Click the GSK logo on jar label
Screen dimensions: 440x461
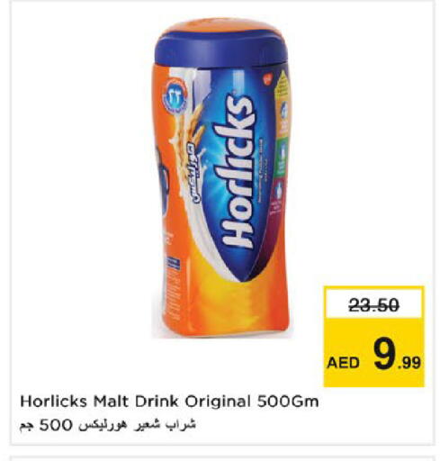pyautogui.click(x=266, y=79)
